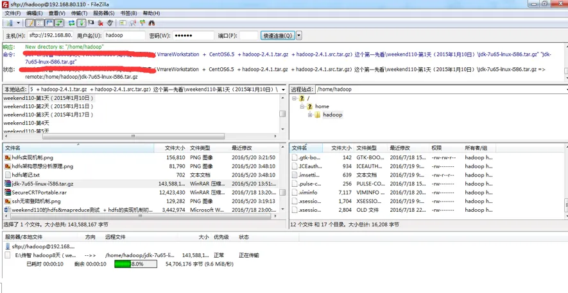This screenshot has height=293, width=568.
Task: Reconnect to the last server
Action: click(x=110, y=23)
